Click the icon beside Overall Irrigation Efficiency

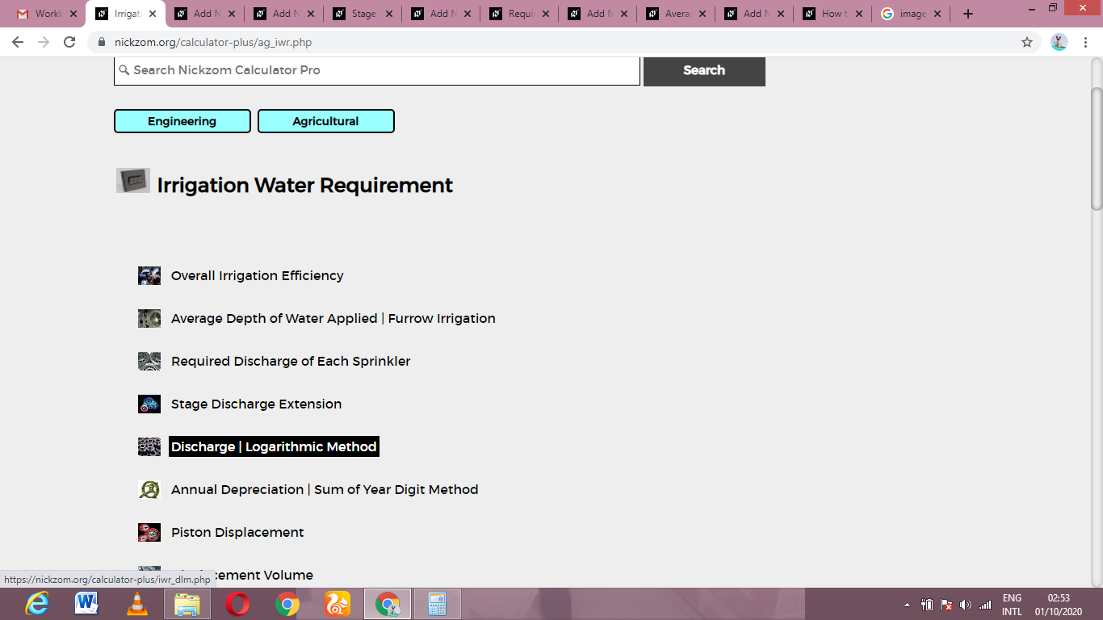click(x=149, y=276)
